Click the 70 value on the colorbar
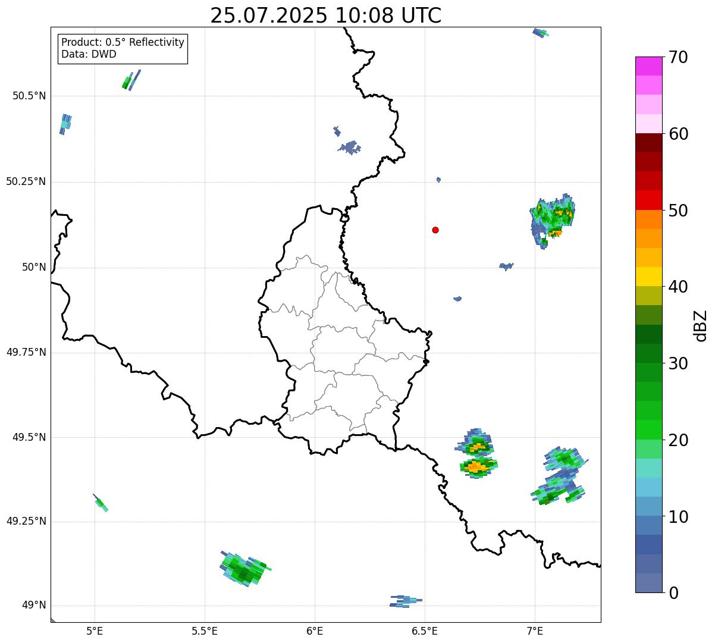The height and width of the screenshot is (643, 715). [678, 57]
